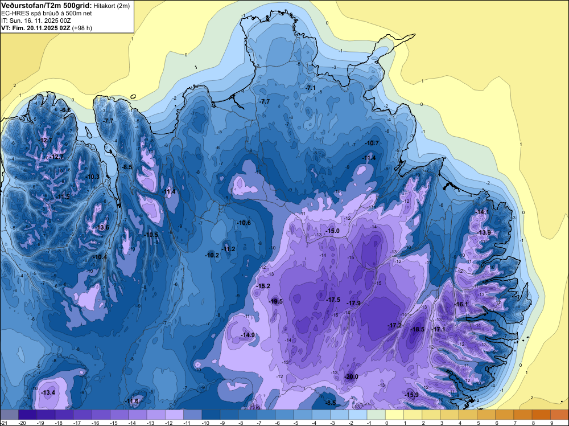Click the -17.2 temperature label
This screenshot has height=426, width=569.
(395, 325)
